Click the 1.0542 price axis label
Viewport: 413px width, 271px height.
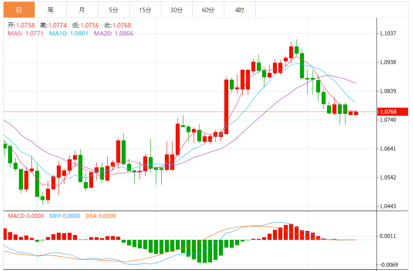[x=388, y=177]
